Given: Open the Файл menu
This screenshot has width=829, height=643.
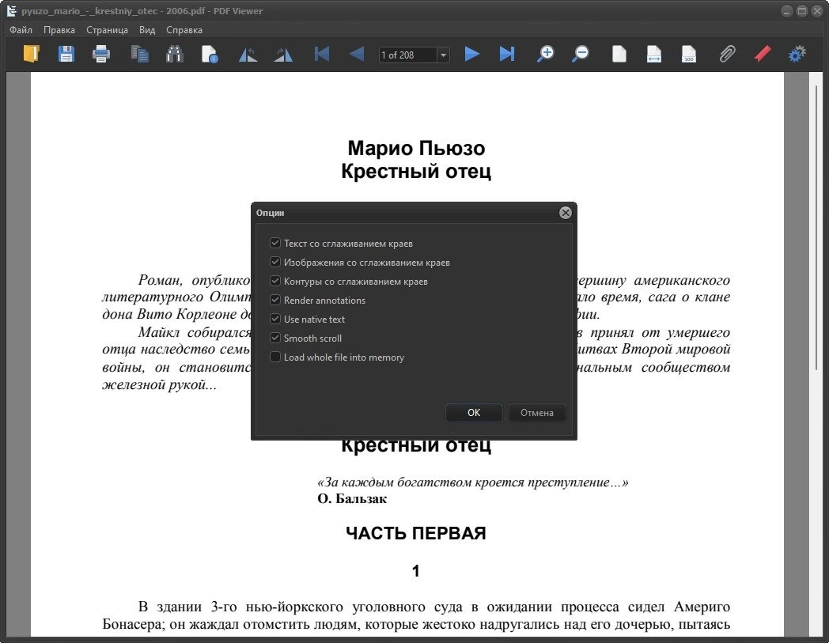Looking at the screenshot, I should coord(21,30).
